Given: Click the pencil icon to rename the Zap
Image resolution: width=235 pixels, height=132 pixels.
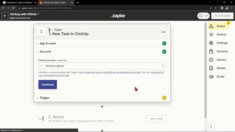Looking at the screenshot, I should pos(38,14).
